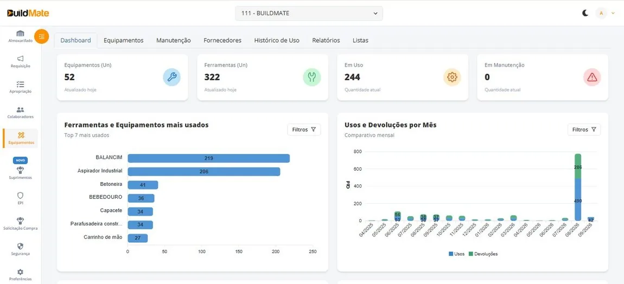Toggle the Devoluções legend series

pyautogui.click(x=483, y=254)
